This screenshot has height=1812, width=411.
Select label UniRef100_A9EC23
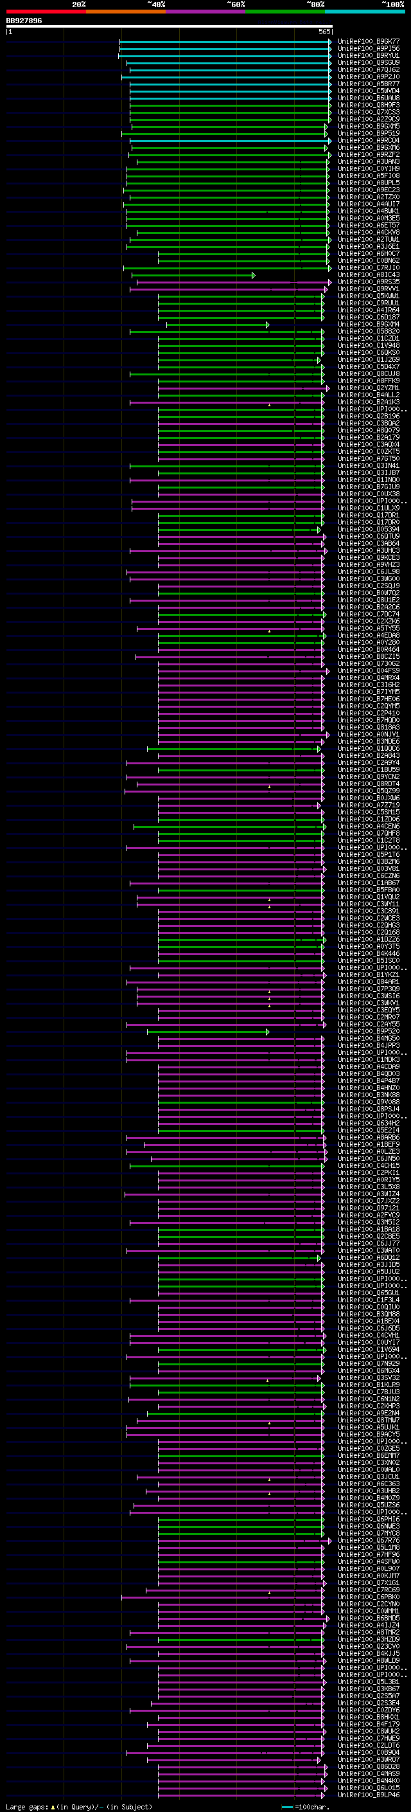click(369, 190)
